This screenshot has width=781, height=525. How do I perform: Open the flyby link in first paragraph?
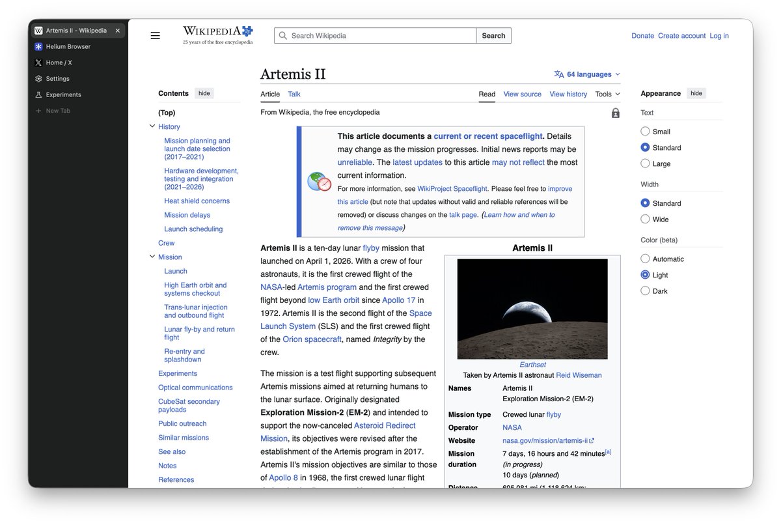point(371,248)
